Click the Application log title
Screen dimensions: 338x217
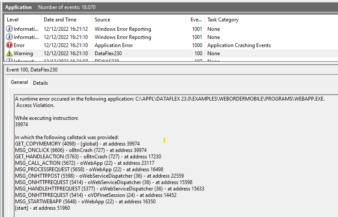tap(18, 7)
